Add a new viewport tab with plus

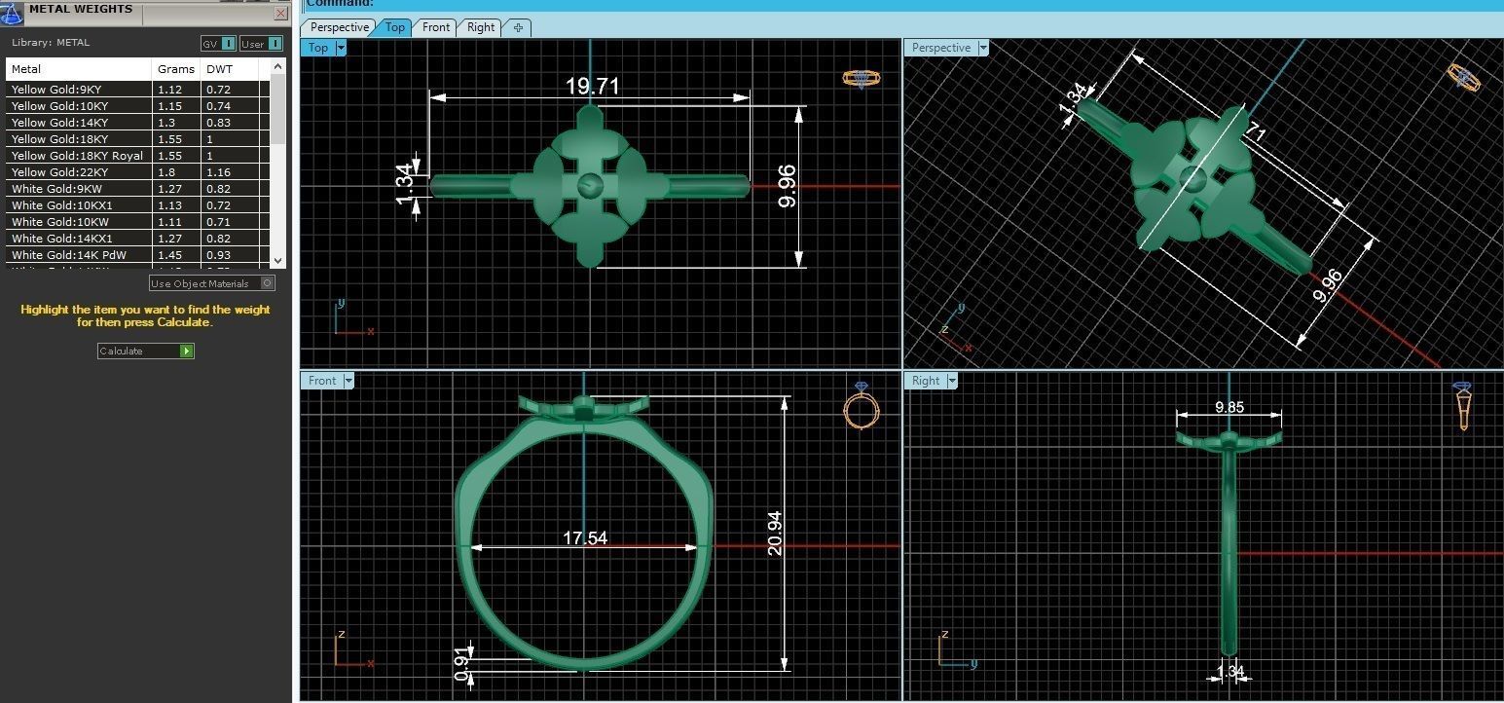tap(518, 27)
